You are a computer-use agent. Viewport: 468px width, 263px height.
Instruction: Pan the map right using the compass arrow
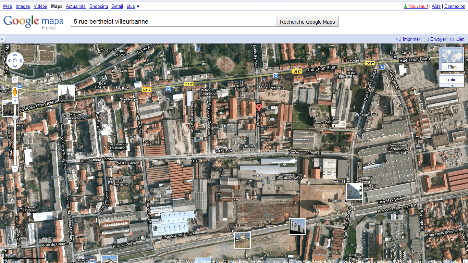(21, 61)
